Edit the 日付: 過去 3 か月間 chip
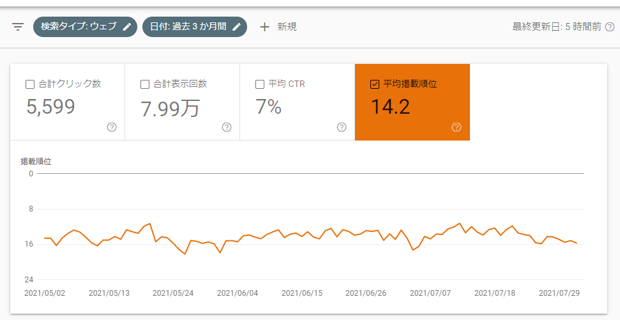Image resolution: width=620 pixels, height=322 pixels. tap(195, 27)
